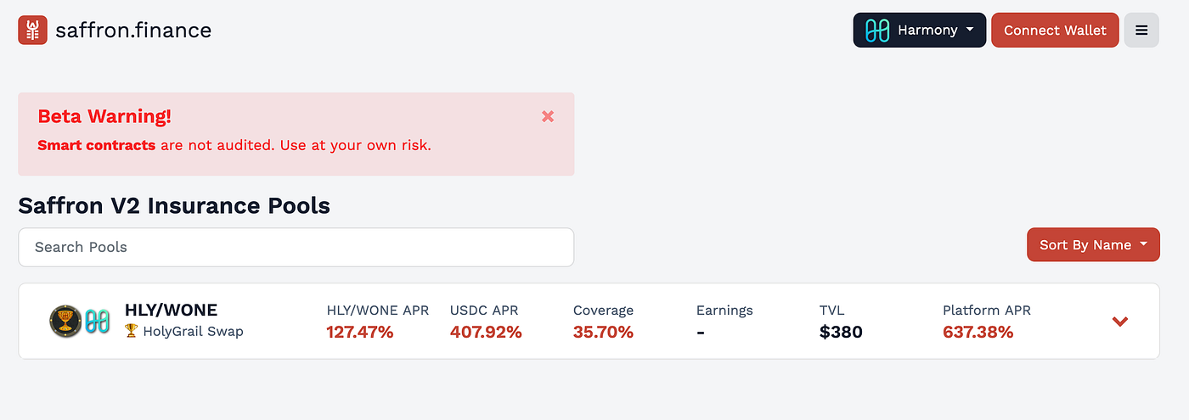
Task: Click the 35.70% Coverage value
Action: click(603, 332)
